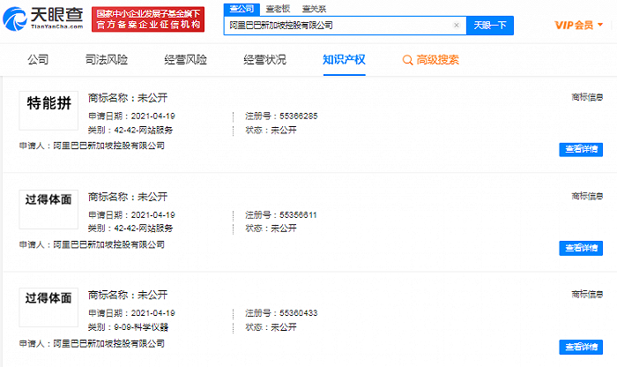Open the applicant link in the 55356611 entry
The width and height of the screenshot is (617, 367).
tap(109, 244)
